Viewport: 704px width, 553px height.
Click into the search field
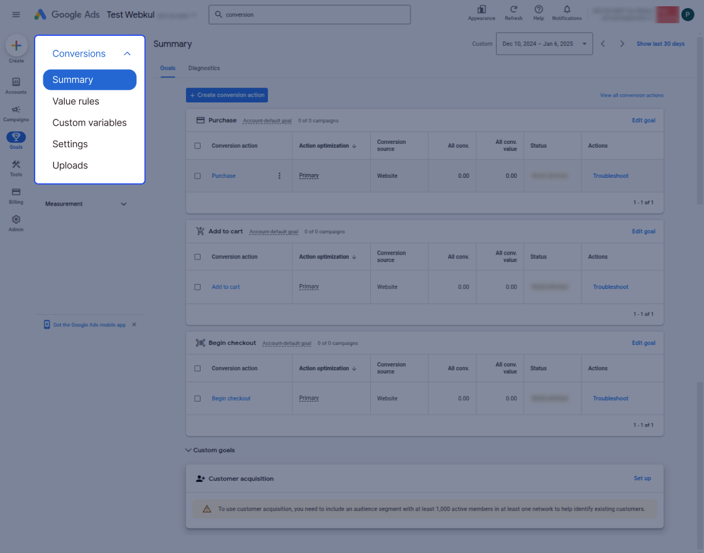click(310, 15)
